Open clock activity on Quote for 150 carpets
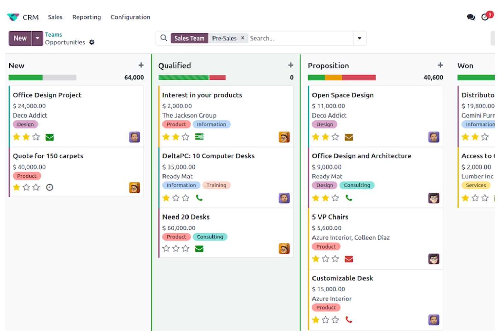The height and width of the screenshot is (331, 500). pyautogui.click(x=50, y=187)
